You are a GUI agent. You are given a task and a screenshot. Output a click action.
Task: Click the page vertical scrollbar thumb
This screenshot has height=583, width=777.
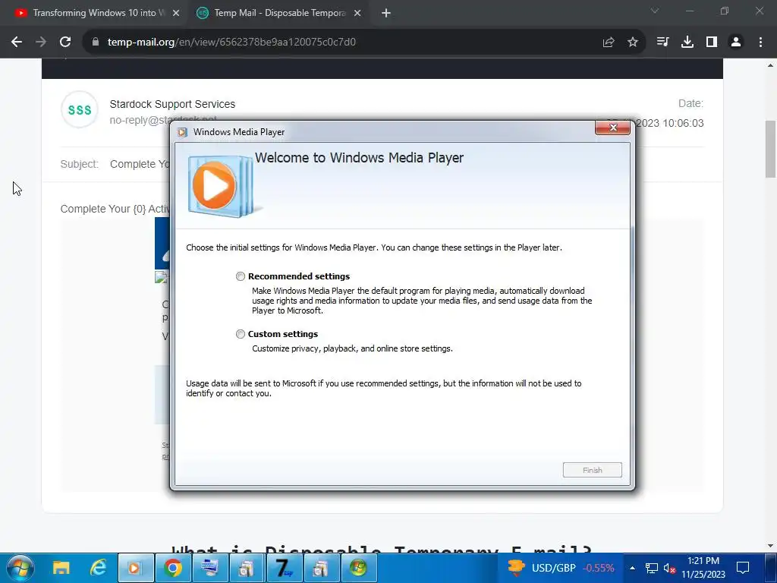tap(771, 149)
